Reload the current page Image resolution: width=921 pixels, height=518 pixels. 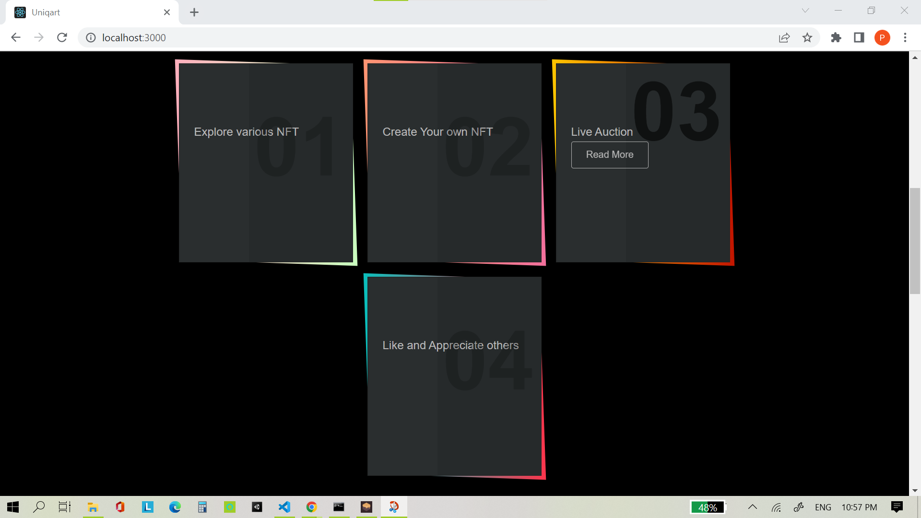tap(62, 37)
